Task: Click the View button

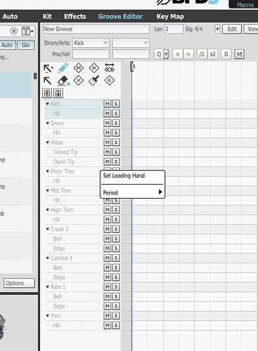Action: [x=251, y=29]
